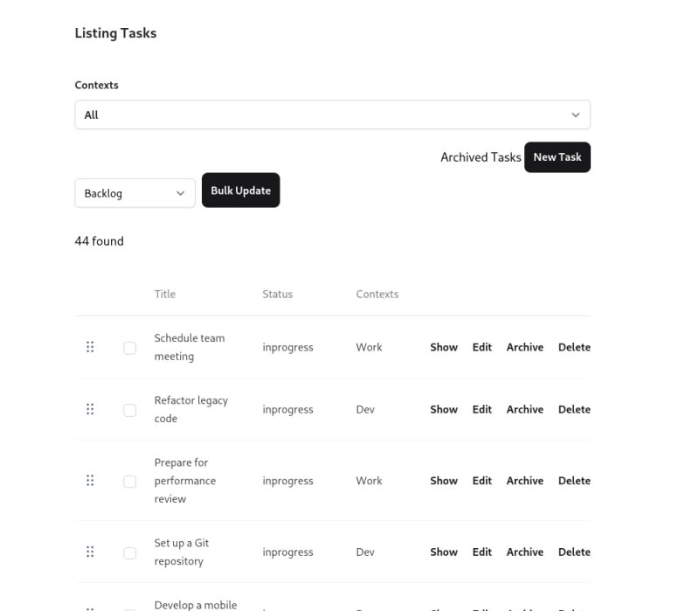
Task: Check the box for Refactor legacy code
Action: (x=129, y=410)
